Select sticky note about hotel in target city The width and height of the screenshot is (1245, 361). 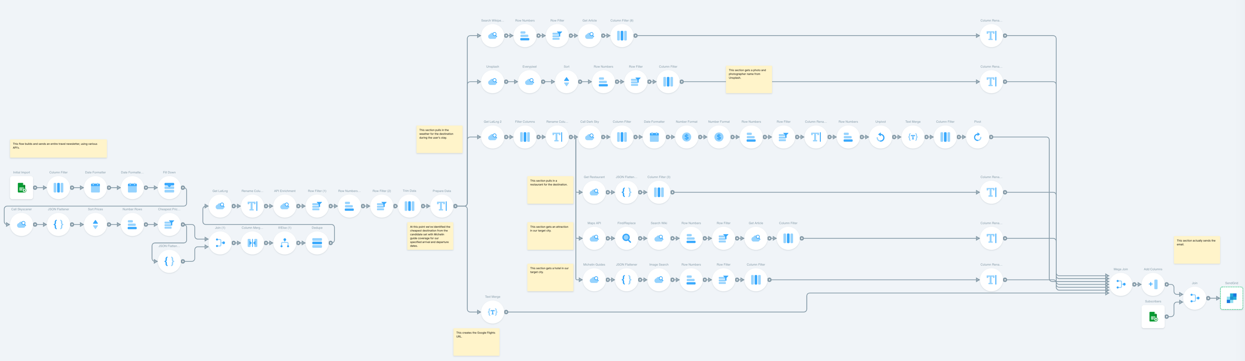tap(550, 277)
